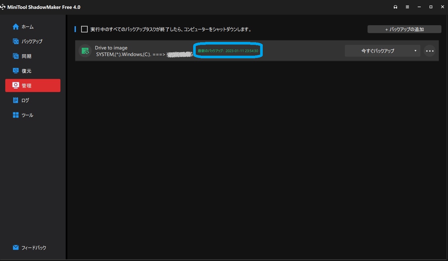Select the Drive to image task title
This screenshot has width=448, height=261.
click(111, 48)
